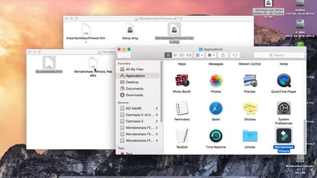Screen dimensions: 317x178
Task: Open the Utilities folder icon
Action: 250,136
